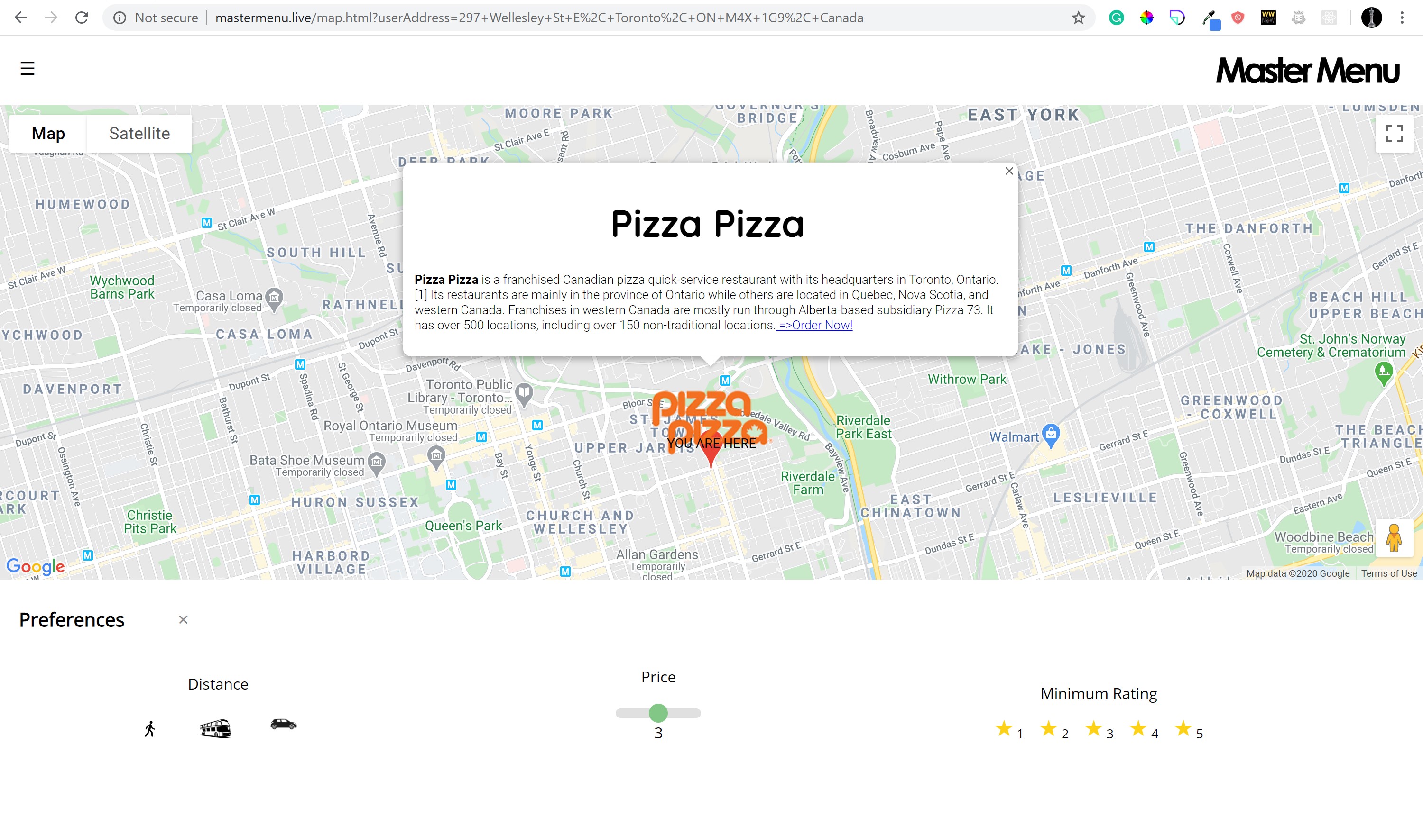This screenshot has height=817, width=1423.
Task: Set minimum rating to 3 stars
Action: (1093, 729)
